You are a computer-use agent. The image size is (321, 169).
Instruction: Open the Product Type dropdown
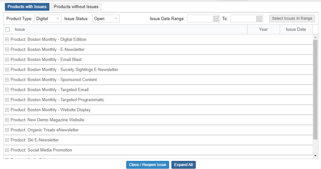(48, 18)
